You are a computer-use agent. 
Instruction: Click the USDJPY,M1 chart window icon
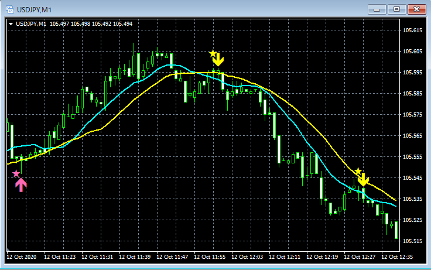(10, 9)
